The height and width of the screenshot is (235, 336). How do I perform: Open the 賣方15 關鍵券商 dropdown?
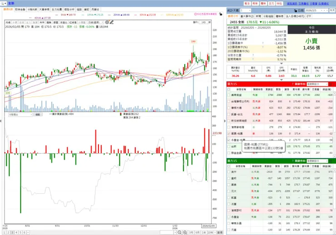317,161
